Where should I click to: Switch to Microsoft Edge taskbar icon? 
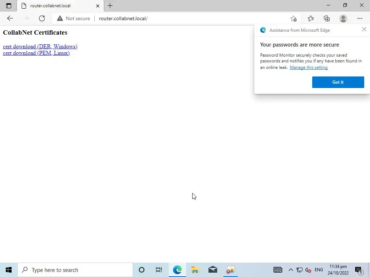pos(177,270)
